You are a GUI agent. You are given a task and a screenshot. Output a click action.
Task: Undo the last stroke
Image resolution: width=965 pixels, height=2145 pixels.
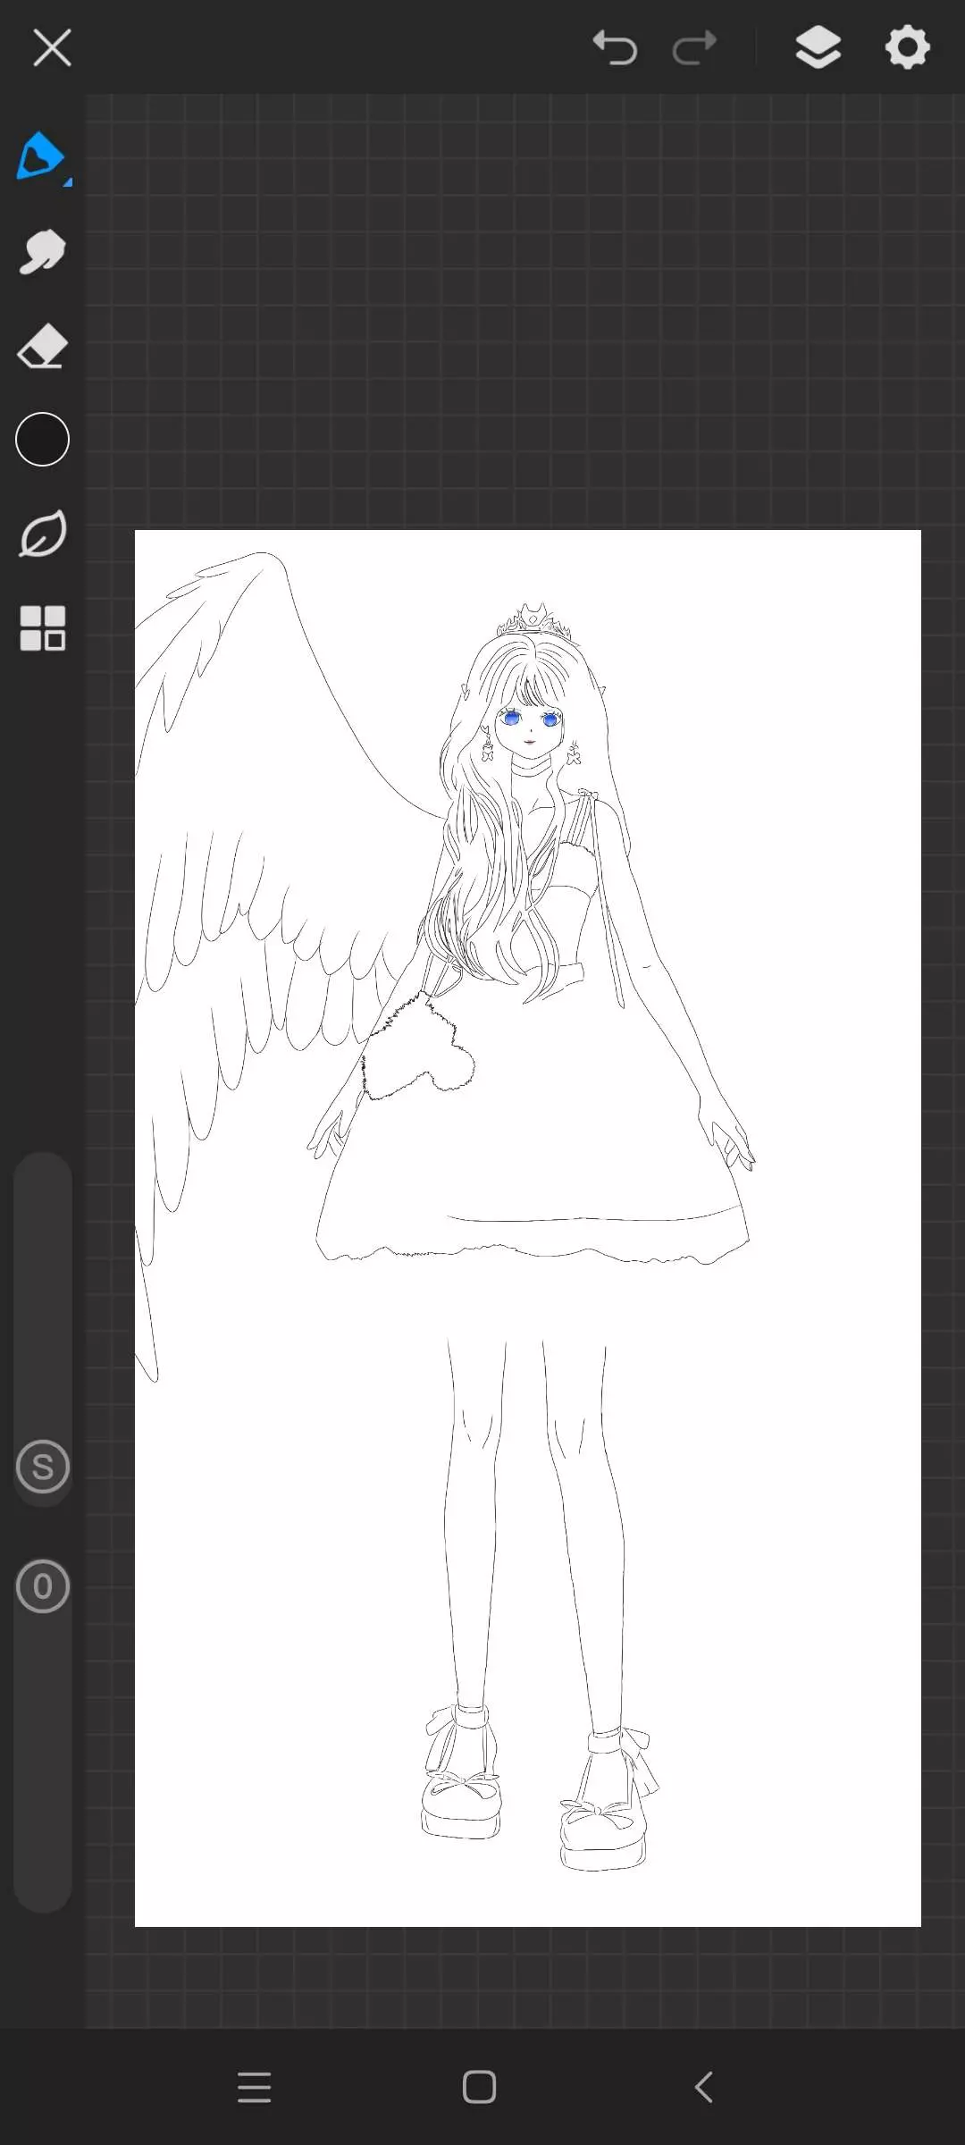(615, 47)
